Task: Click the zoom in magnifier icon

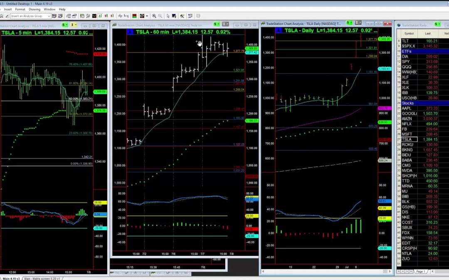Action: (x=154, y=16)
